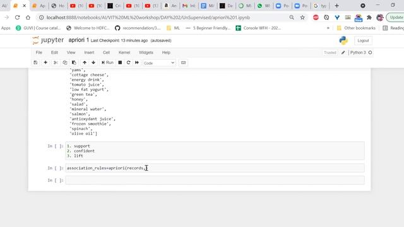This screenshot has width=404, height=227.
Task: Open 5 Beginner Friendly bookmark
Action: [208, 28]
